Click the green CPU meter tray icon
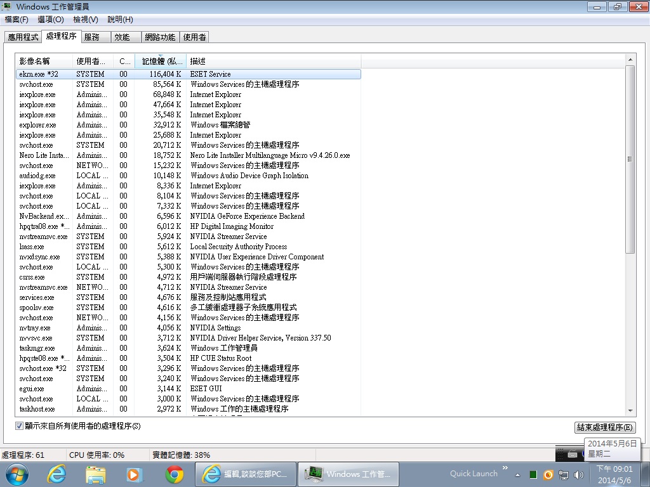The width and height of the screenshot is (650, 487). coord(533,474)
